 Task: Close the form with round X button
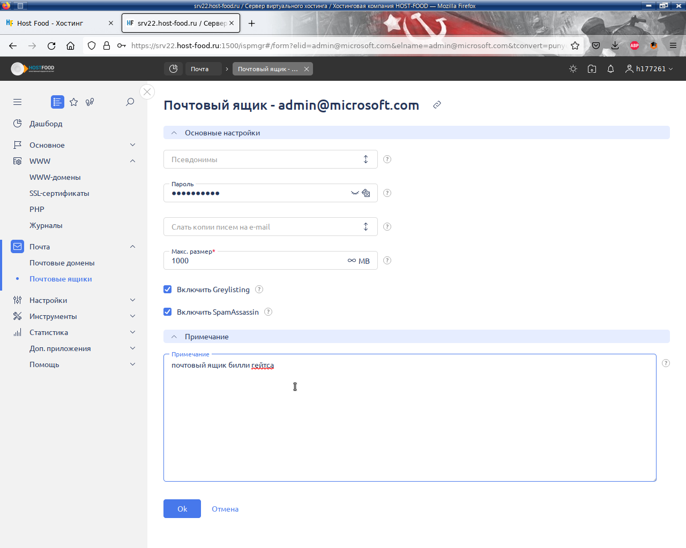[147, 92]
